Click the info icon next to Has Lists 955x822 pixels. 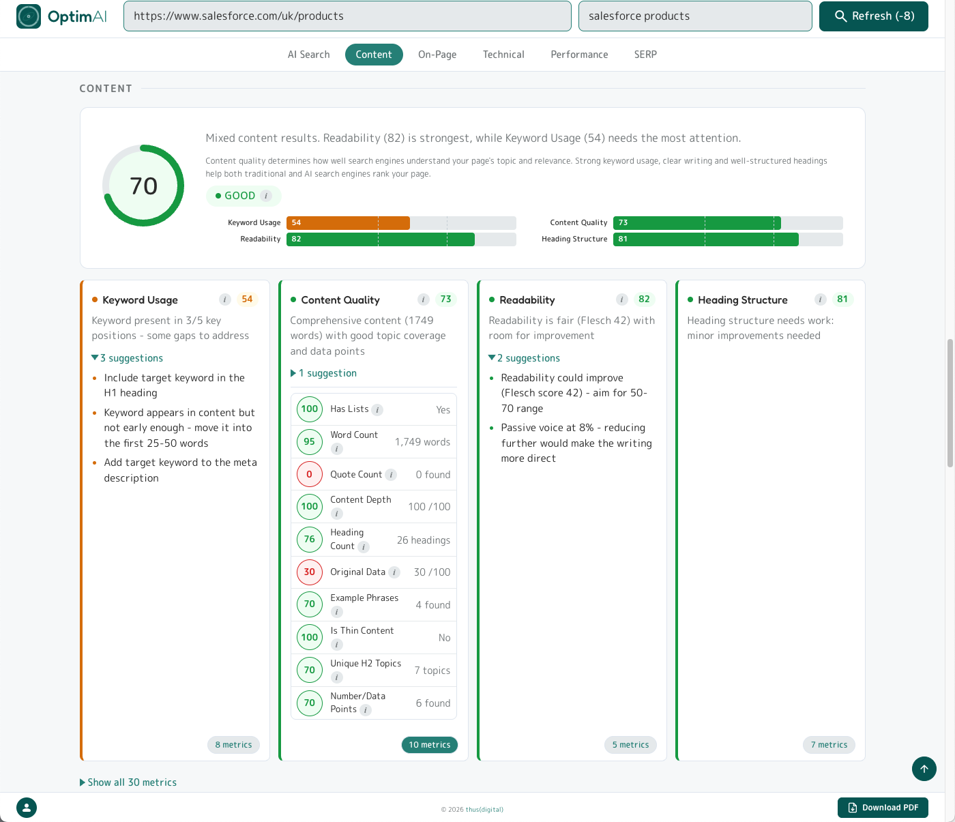tap(377, 410)
